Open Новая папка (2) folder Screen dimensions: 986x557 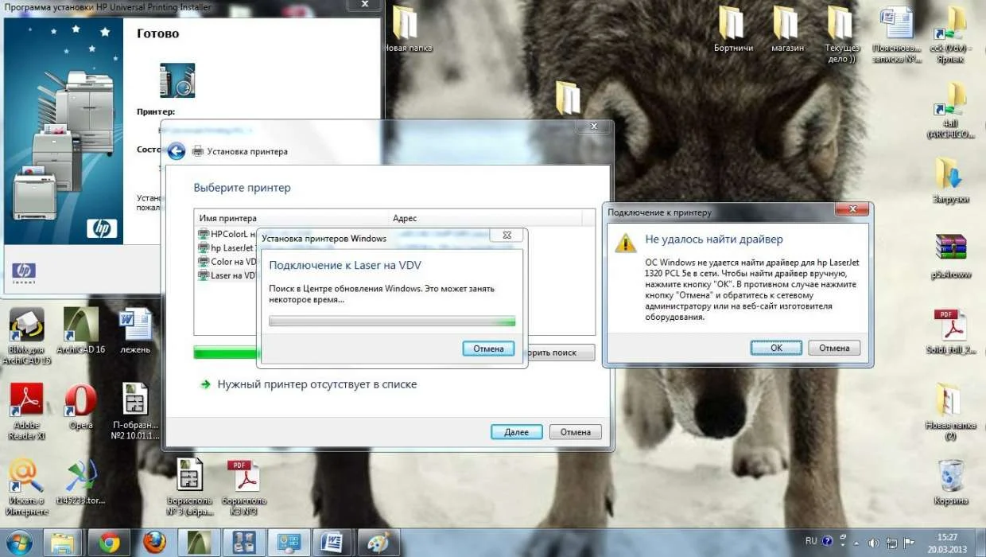click(x=949, y=412)
